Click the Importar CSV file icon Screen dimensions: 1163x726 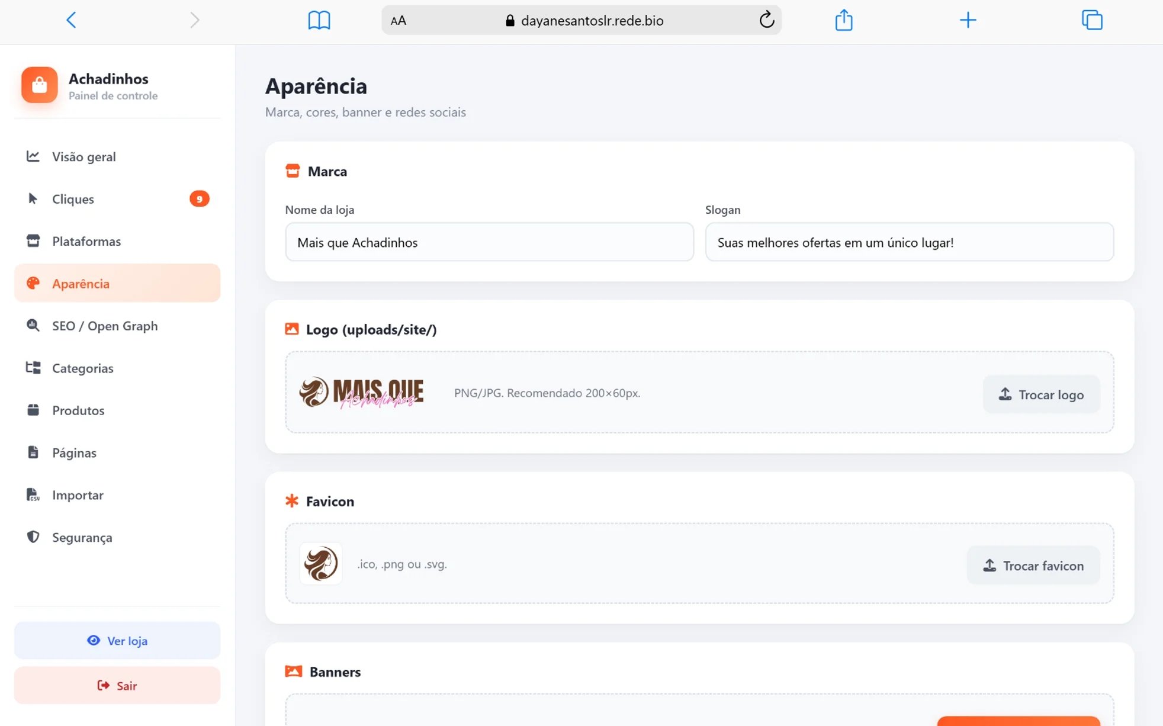(33, 494)
